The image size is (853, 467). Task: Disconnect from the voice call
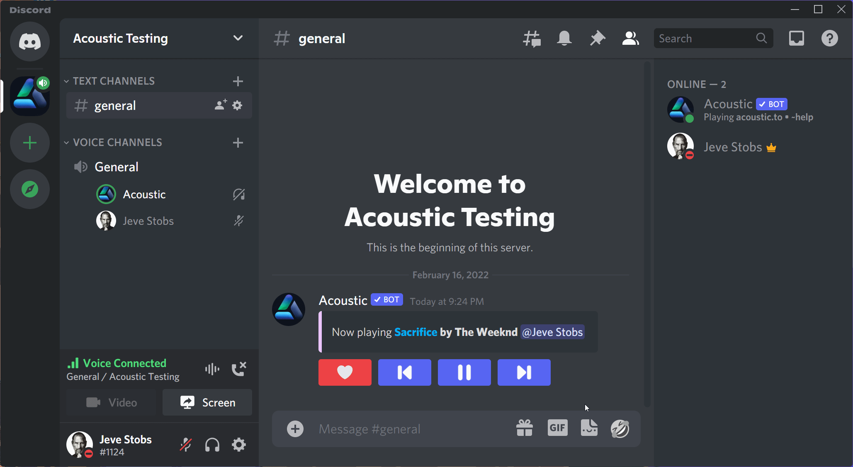[x=239, y=369]
